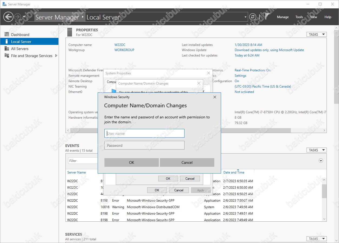Click the forward navigation arrow icon
The width and height of the screenshot is (339, 243).
click(17, 17)
